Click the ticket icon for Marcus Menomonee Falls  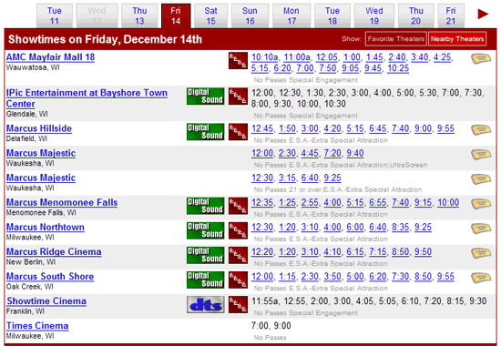481,204
